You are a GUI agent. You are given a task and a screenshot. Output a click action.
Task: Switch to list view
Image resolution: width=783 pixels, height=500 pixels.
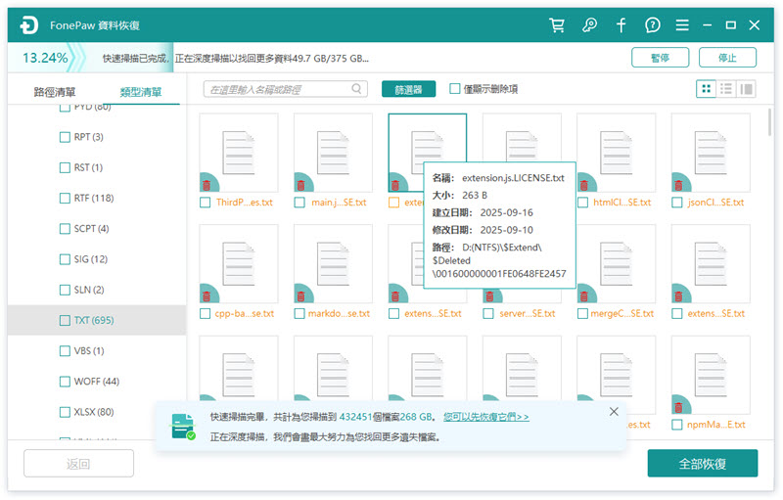(726, 89)
